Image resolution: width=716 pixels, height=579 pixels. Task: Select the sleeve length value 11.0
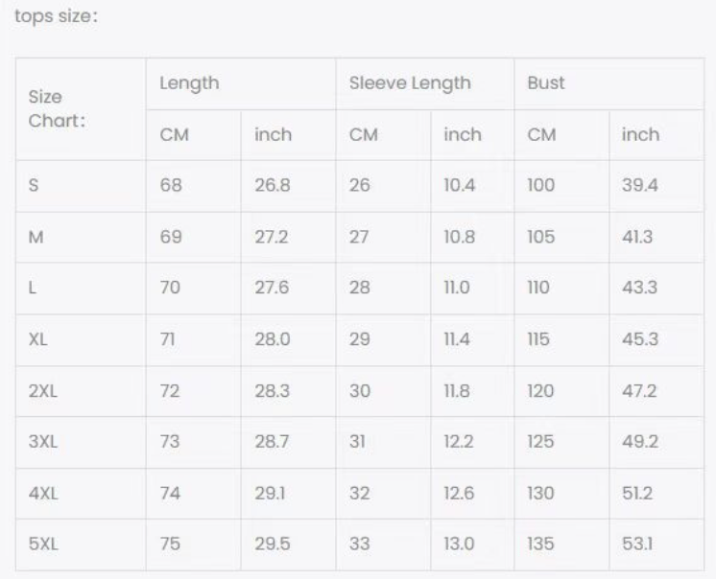click(x=457, y=288)
